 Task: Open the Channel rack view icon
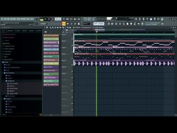click(116, 24)
